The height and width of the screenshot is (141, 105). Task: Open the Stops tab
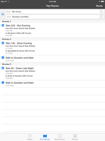click(x=30, y=137)
